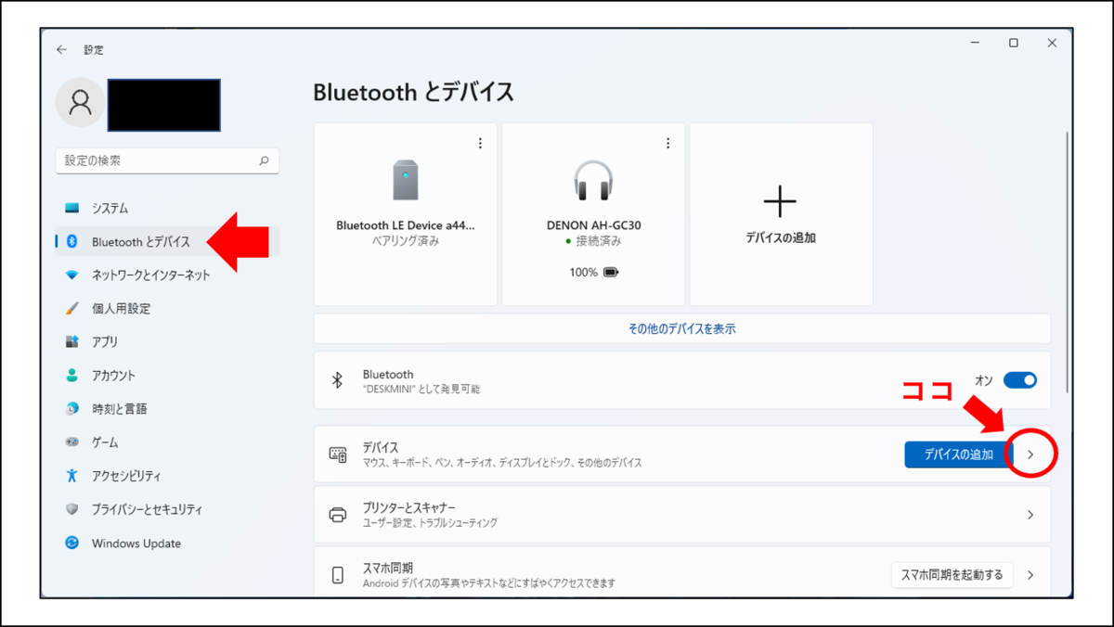
Task: Click the 100% battery level text
Action: tap(584, 273)
